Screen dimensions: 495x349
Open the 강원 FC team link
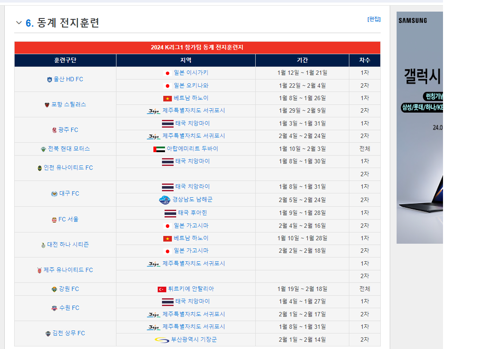pyautogui.click(x=69, y=289)
